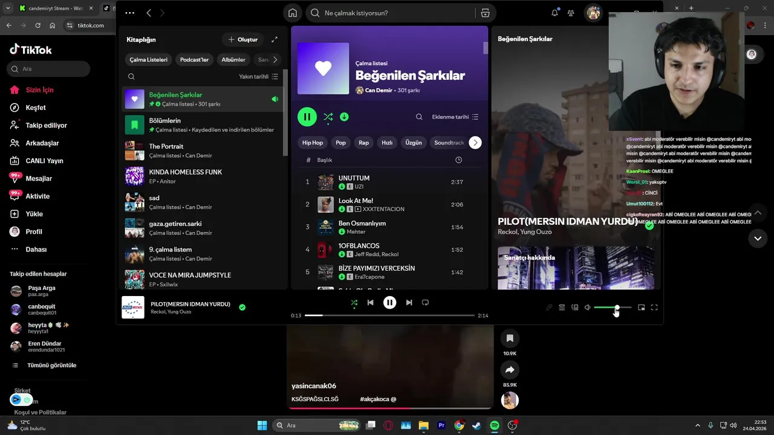Pause with the big green button in playlist header
Screen dimensions: 774x435
pos(307,117)
